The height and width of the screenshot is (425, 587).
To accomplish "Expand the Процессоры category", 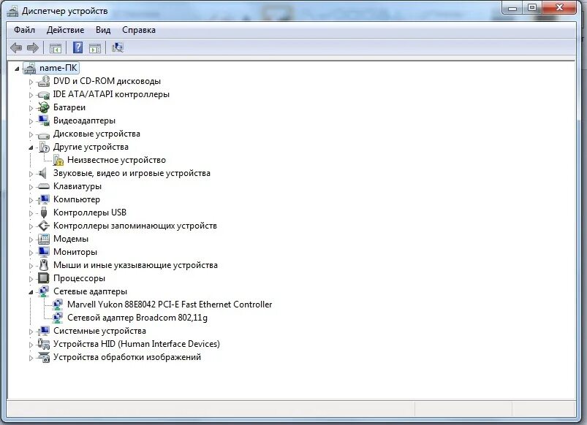I will pos(31,279).
